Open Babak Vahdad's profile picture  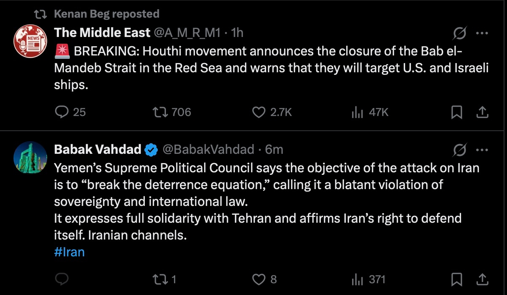click(x=30, y=158)
